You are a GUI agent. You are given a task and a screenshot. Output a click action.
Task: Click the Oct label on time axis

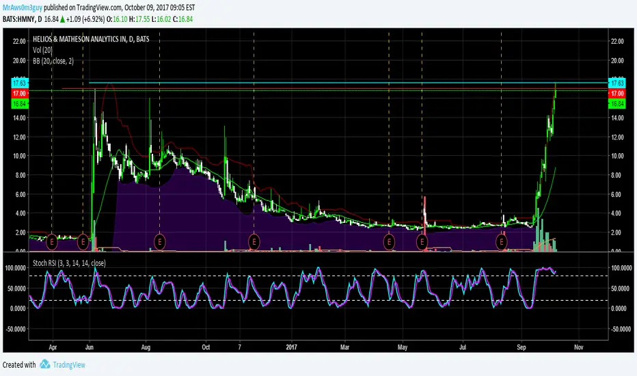pyautogui.click(x=206, y=347)
